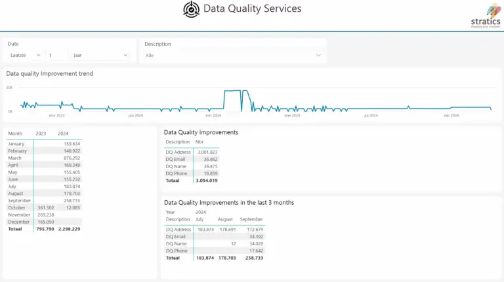
Task: Select DQ Email row in Data Quality Improvements
Action: pyautogui.click(x=176, y=159)
